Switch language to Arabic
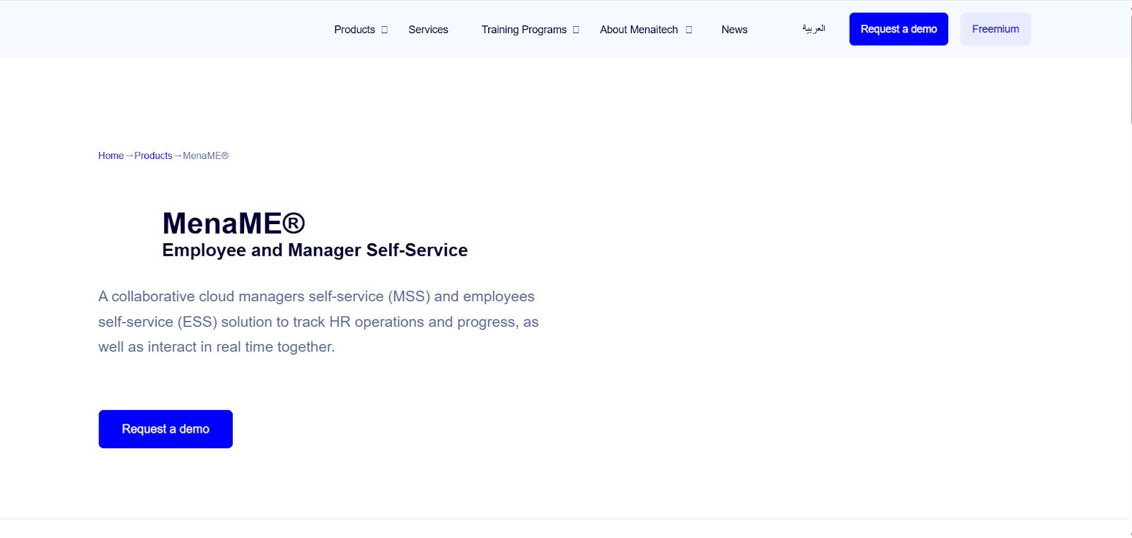This screenshot has width=1132, height=538. click(814, 29)
